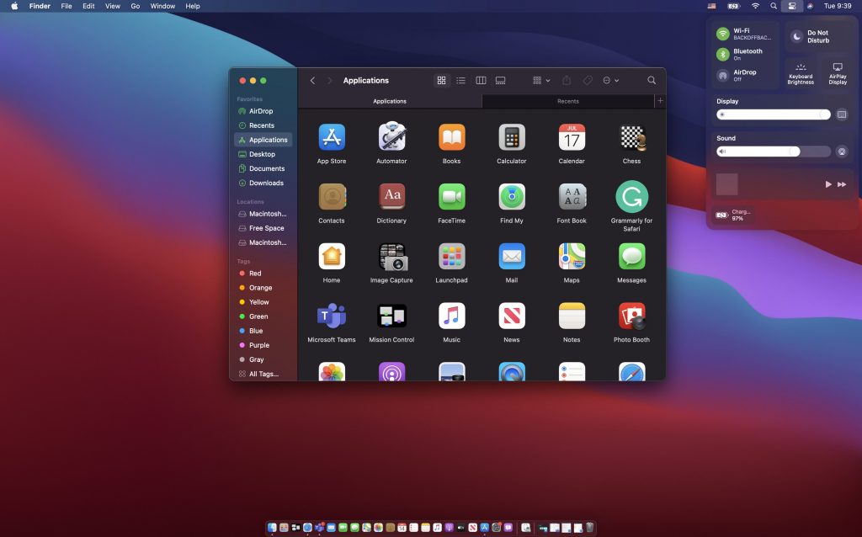Open AirPlay Display options
The width and height of the screenshot is (862, 537).
pos(838,73)
